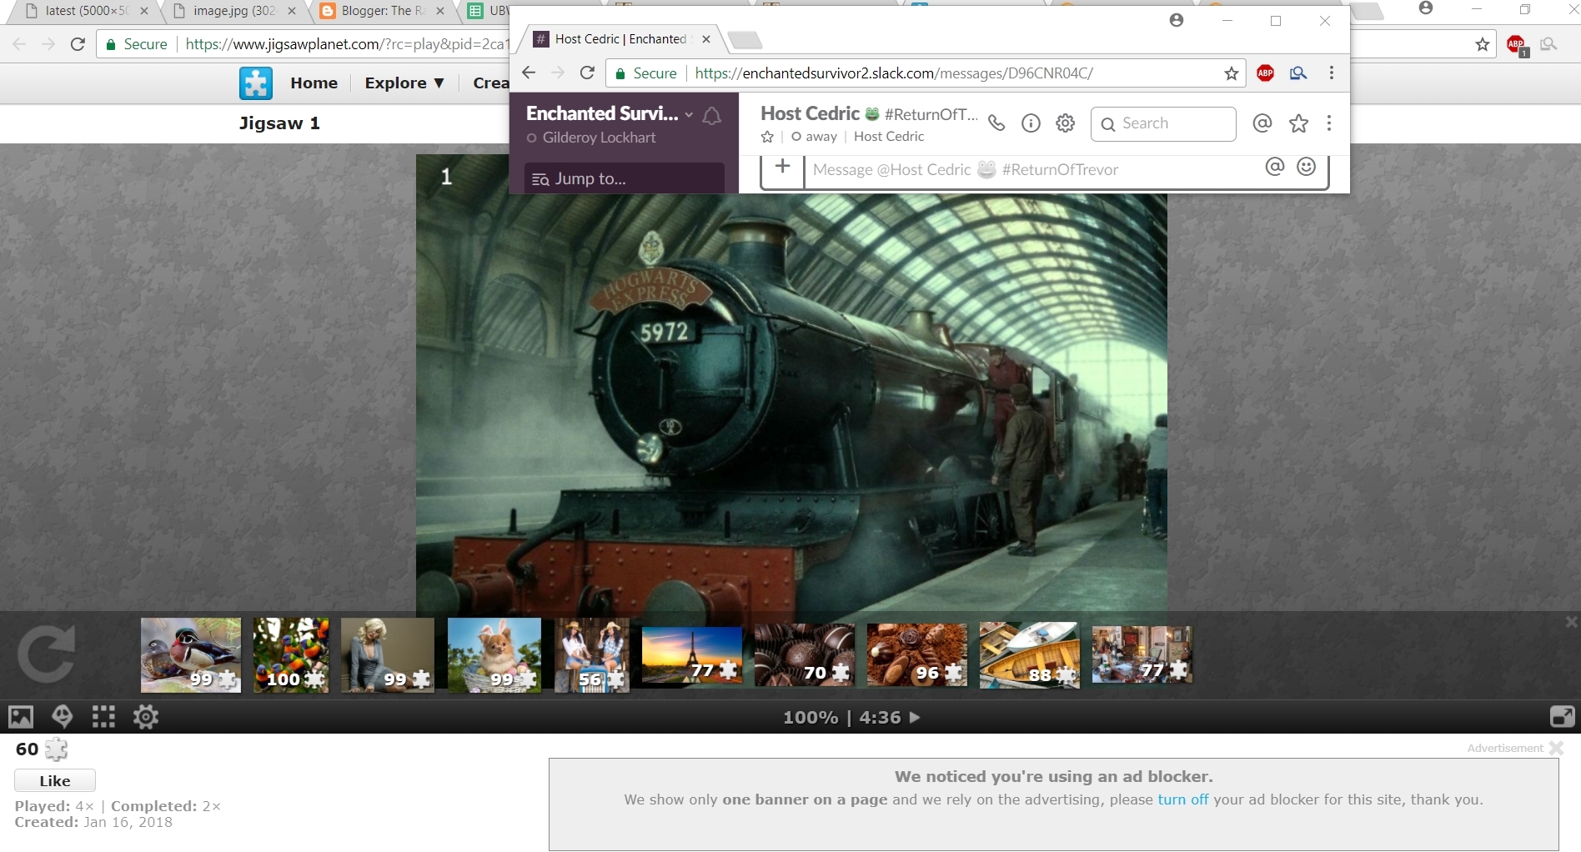Switch to the 'latest (5000×50' tab
The width and height of the screenshot is (1581, 852).
87,11
